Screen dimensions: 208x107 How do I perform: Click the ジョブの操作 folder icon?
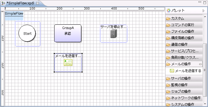point(168,92)
